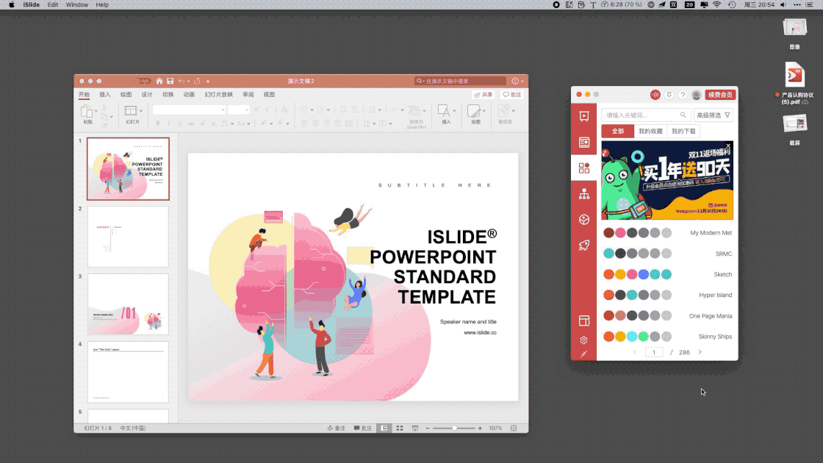823x463 pixels.
Task: Open iSlide slide layout sidebar icon
Action: click(x=583, y=142)
